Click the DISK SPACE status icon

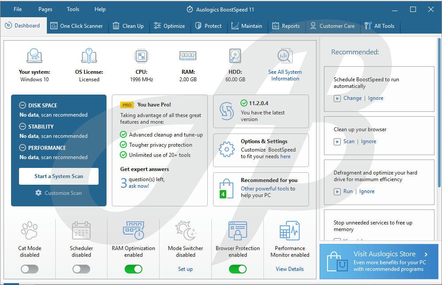coord(23,106)
